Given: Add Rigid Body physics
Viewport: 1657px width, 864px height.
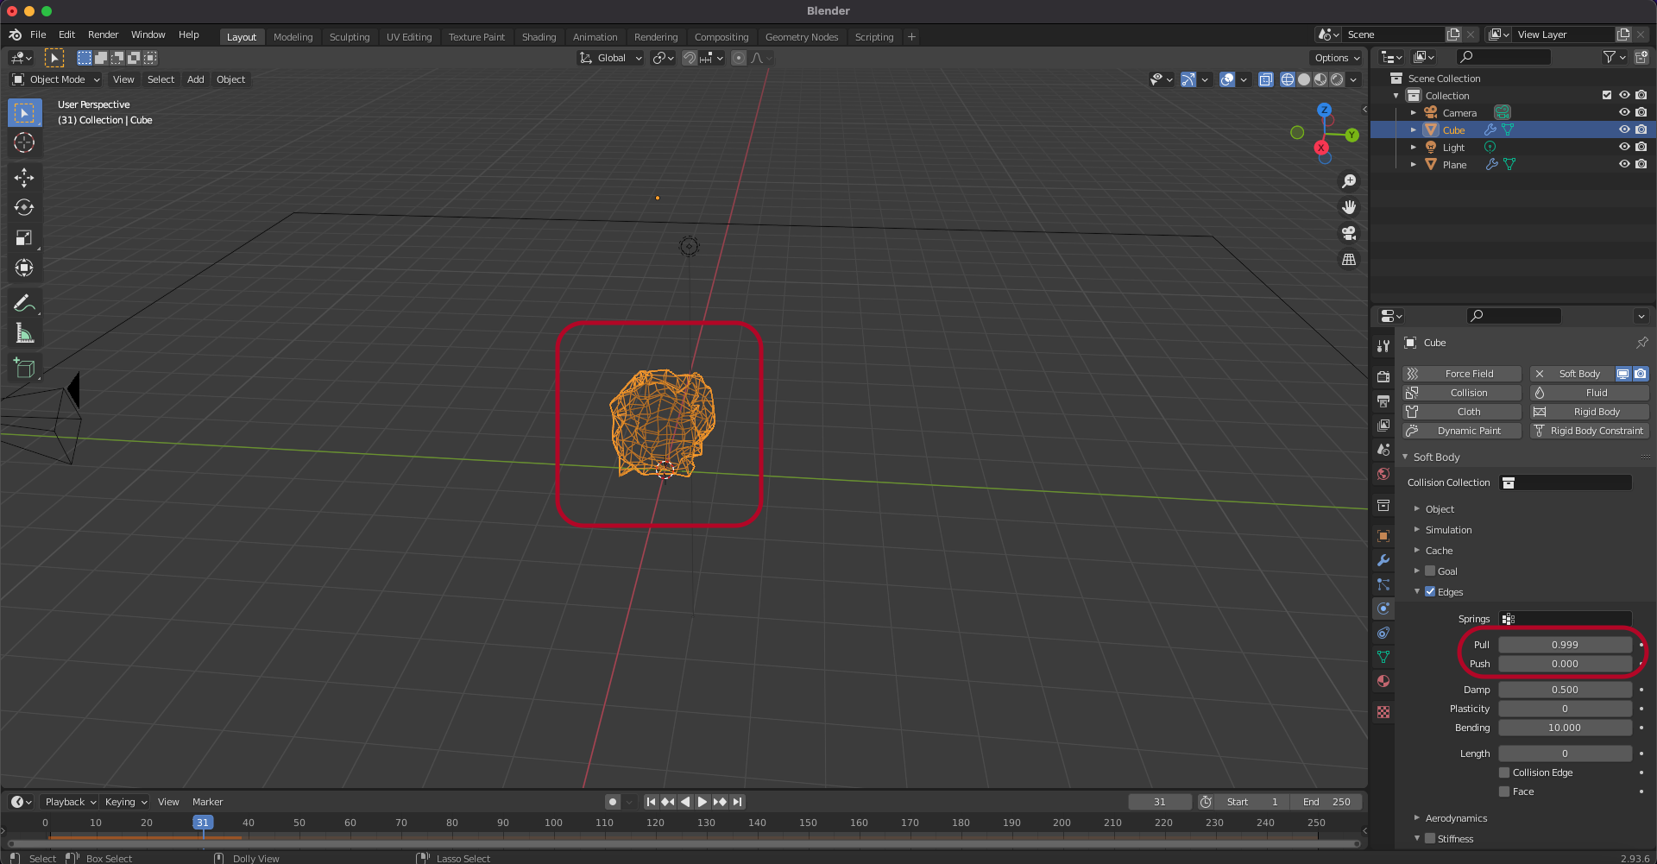Looking at the screenshot, I should point(1589,412).
